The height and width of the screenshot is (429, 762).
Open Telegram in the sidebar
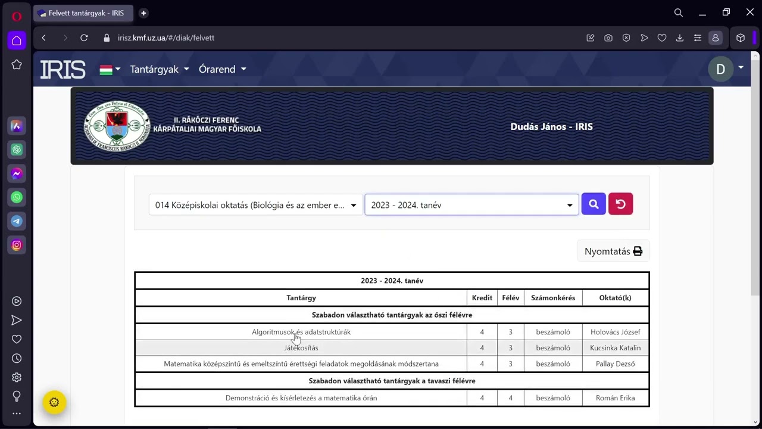tap(17, 221)
